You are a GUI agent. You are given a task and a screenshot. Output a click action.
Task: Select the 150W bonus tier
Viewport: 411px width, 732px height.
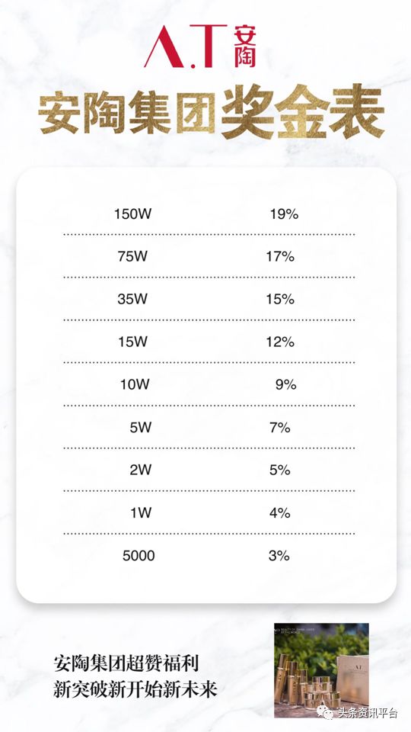pyautogui.click(x=132, y=214)
